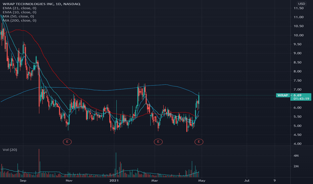This screenshot has width=313, height=184.
Task: Click the 2021 date axis label
Action: tap(114, 181)
